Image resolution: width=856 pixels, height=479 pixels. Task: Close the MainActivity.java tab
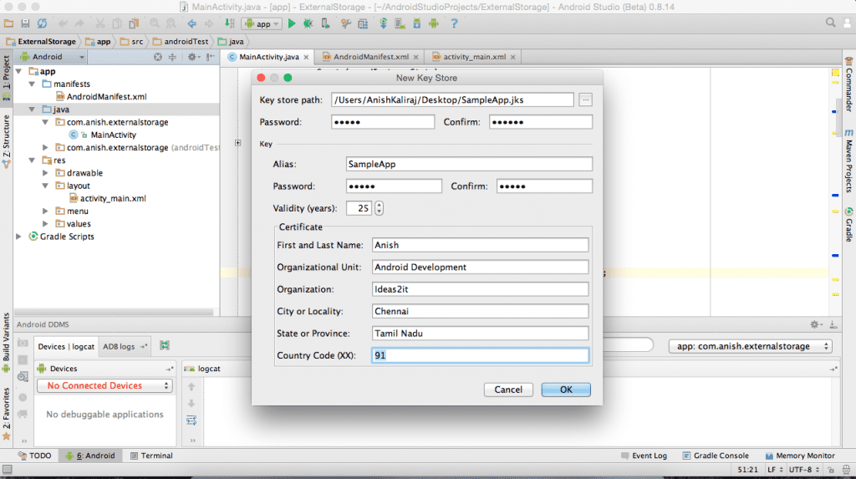[x=306, y=57]
